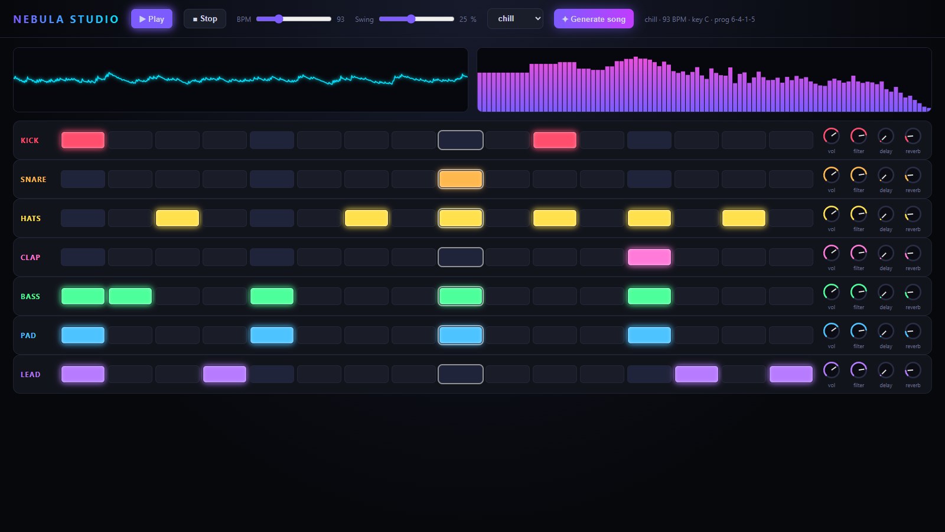
Task: Click the PAD reverb knob
Action: tap(913, 331)
